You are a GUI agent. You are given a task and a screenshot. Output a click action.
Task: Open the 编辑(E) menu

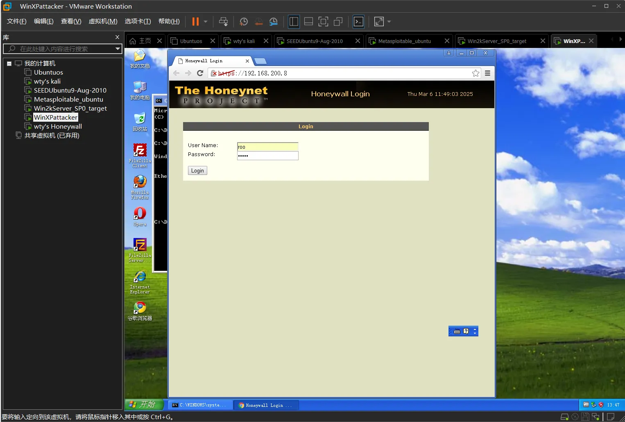click(44, 21)
